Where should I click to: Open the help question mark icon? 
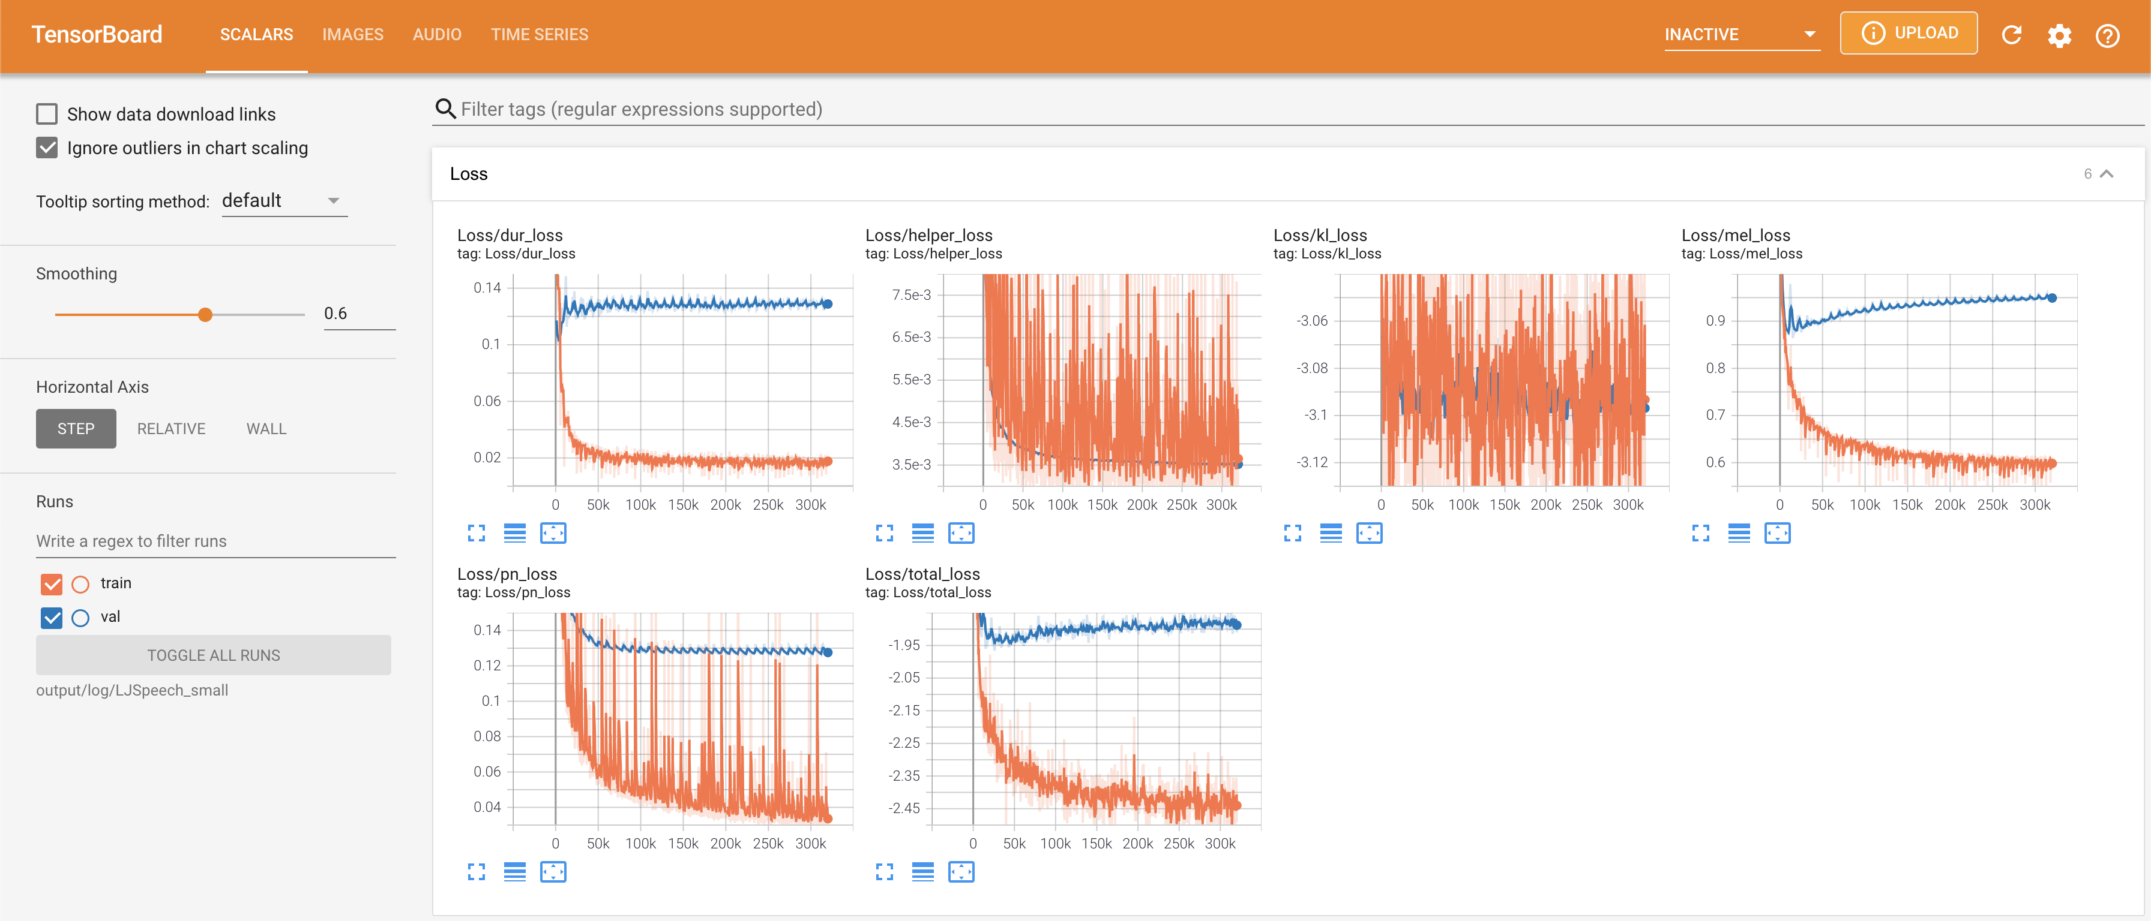2107,35
